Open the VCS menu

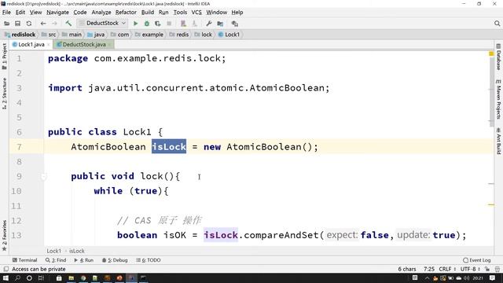[x=196, y=13]
